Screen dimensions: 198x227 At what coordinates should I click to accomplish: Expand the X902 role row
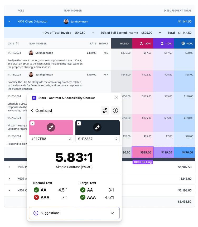pyautogui.click(x=9, y=167)
